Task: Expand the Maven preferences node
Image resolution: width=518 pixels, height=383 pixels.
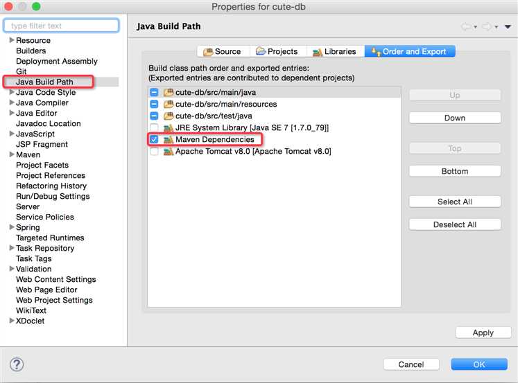Action: click(12, 154)
